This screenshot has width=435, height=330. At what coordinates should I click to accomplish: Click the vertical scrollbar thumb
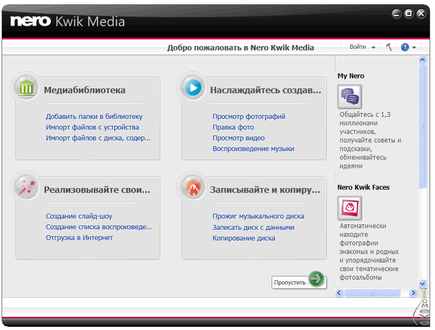422,126
